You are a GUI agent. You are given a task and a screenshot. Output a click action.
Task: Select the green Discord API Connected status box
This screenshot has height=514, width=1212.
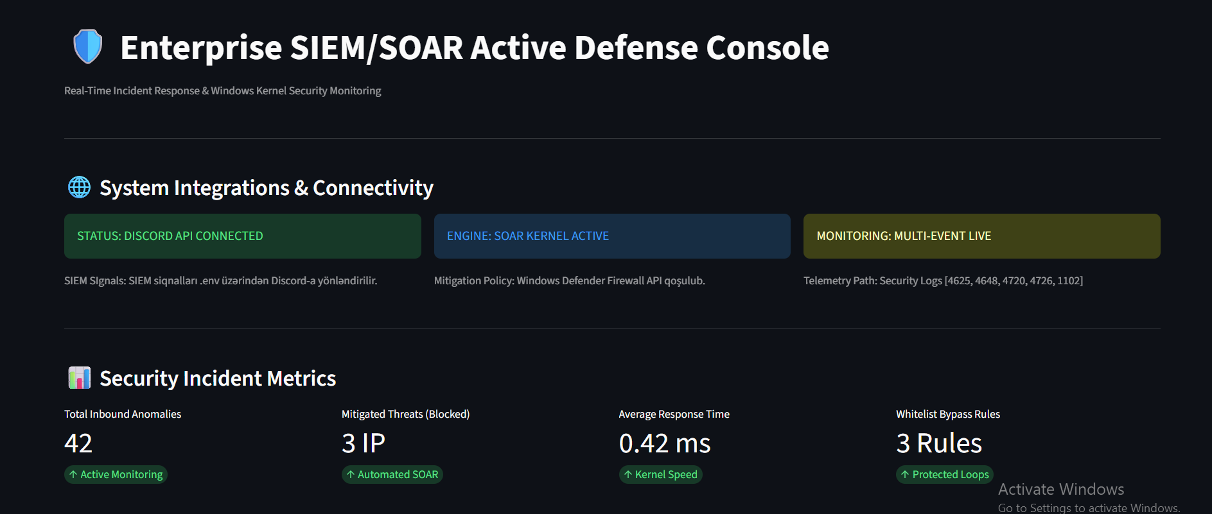point(243,236)
